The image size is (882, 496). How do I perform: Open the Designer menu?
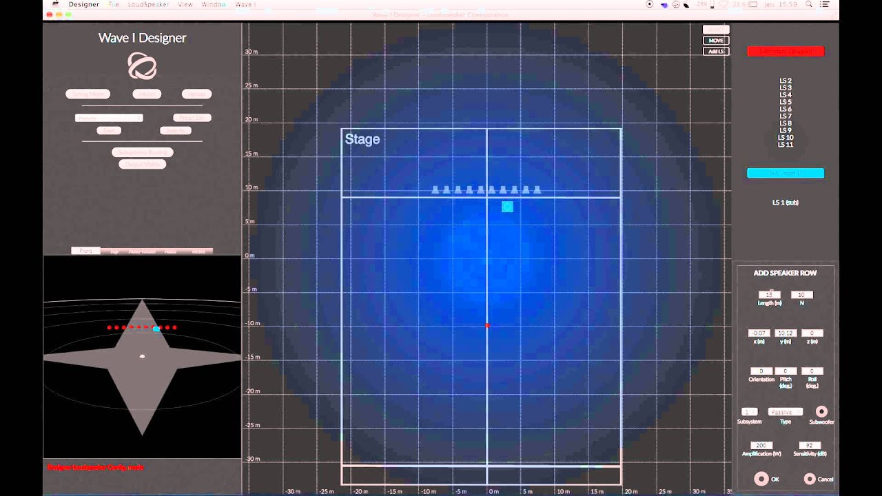[84, 4]
